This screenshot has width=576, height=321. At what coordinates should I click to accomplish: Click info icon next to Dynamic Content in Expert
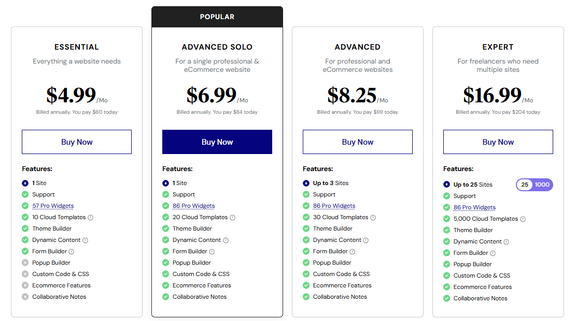tap(507, 241)
